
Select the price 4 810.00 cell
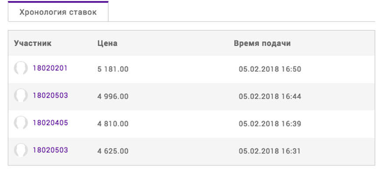[113, 124]
